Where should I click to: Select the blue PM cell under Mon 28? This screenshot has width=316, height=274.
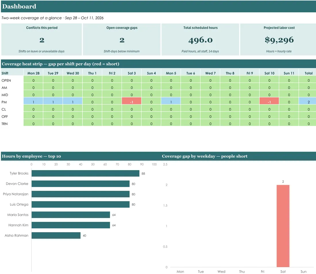coord(33,101)
